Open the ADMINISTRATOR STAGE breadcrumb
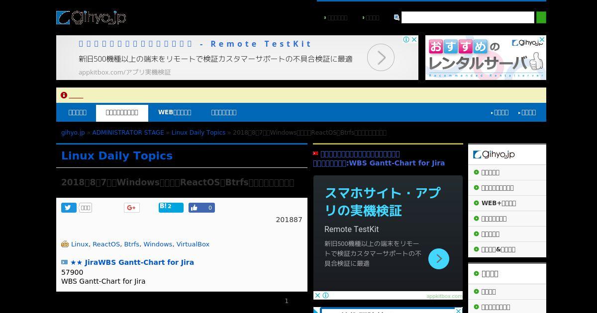This screenshot has width=597, height=313. point(128,133)
